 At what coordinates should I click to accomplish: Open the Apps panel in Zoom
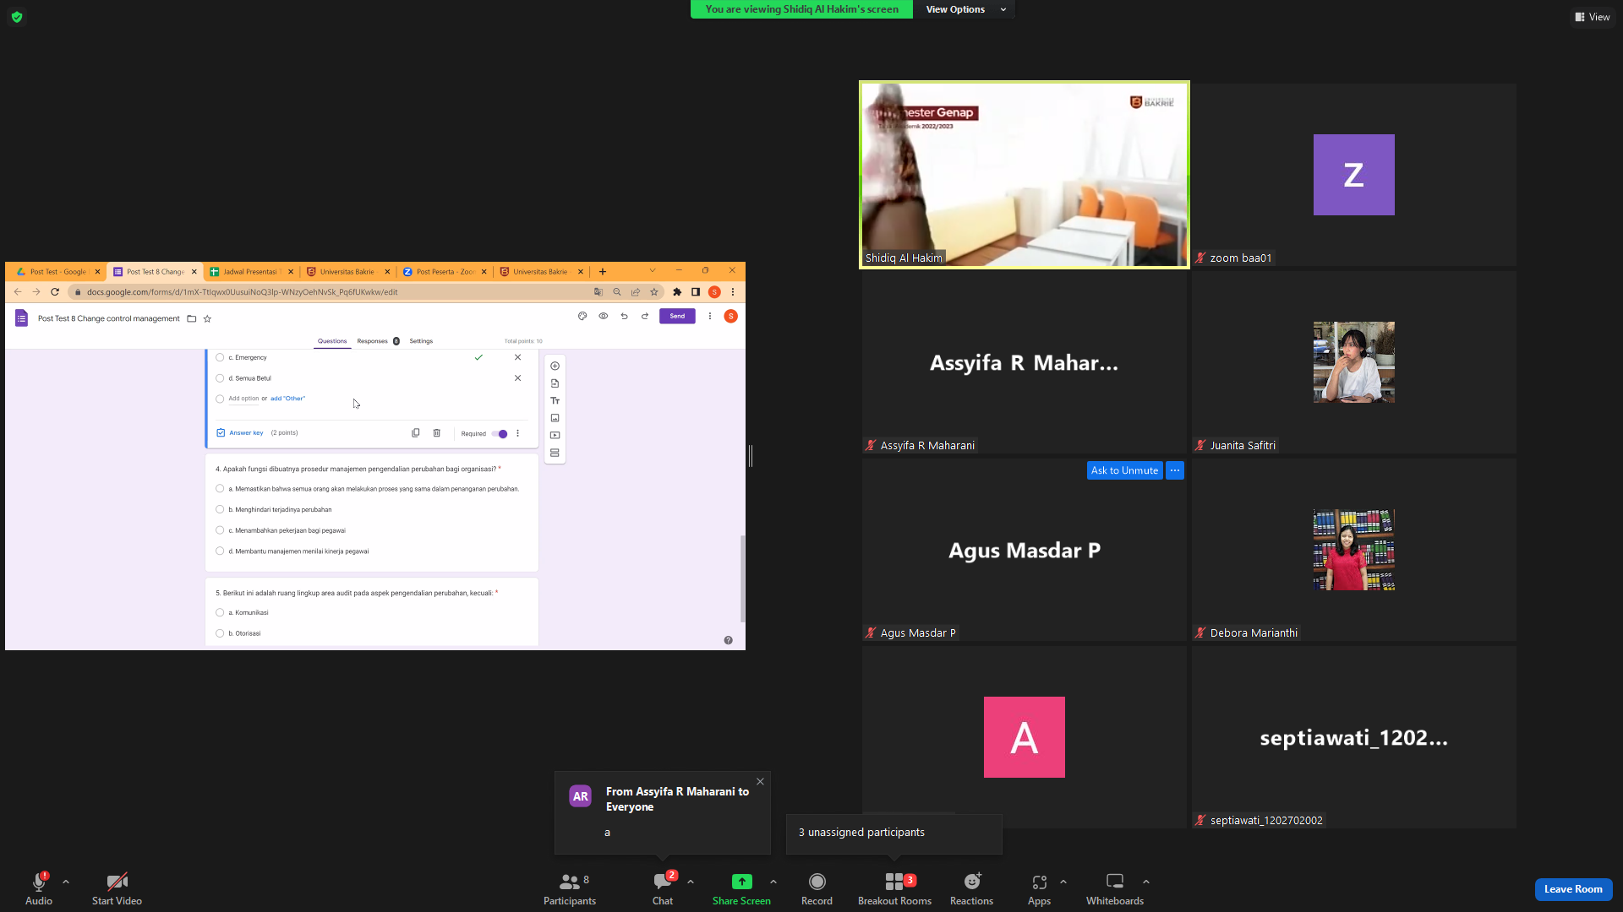(1039, 888)
